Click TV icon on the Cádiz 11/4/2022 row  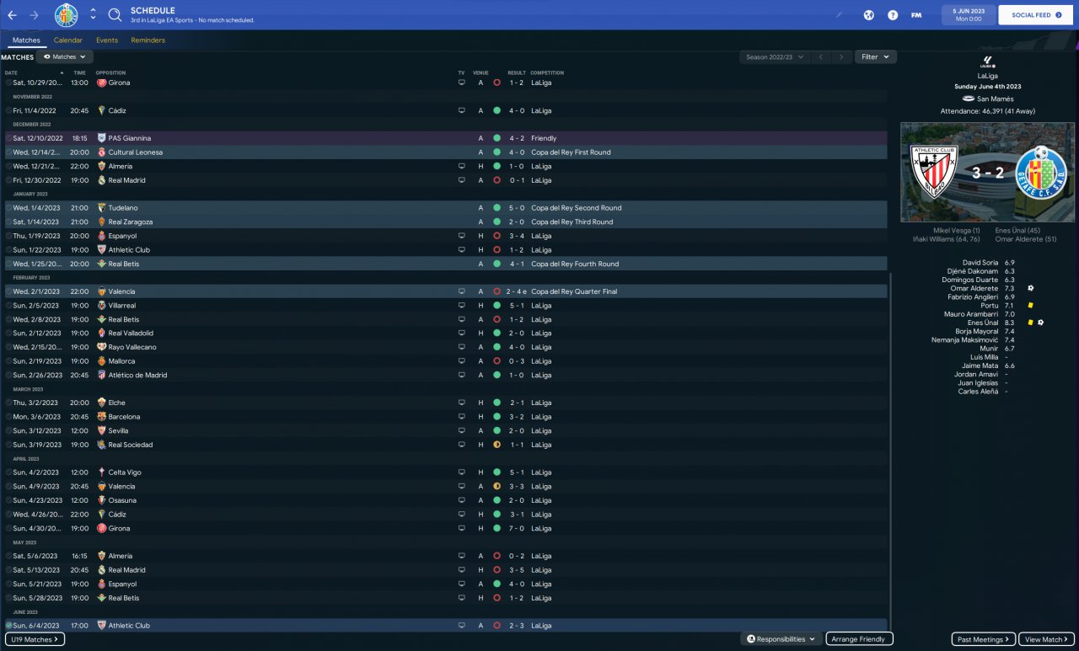(x=461, y=110)
